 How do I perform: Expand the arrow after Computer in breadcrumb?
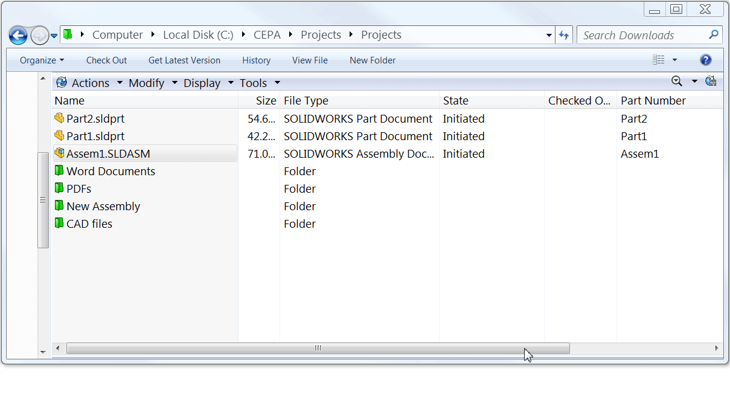tap(153, 35)
